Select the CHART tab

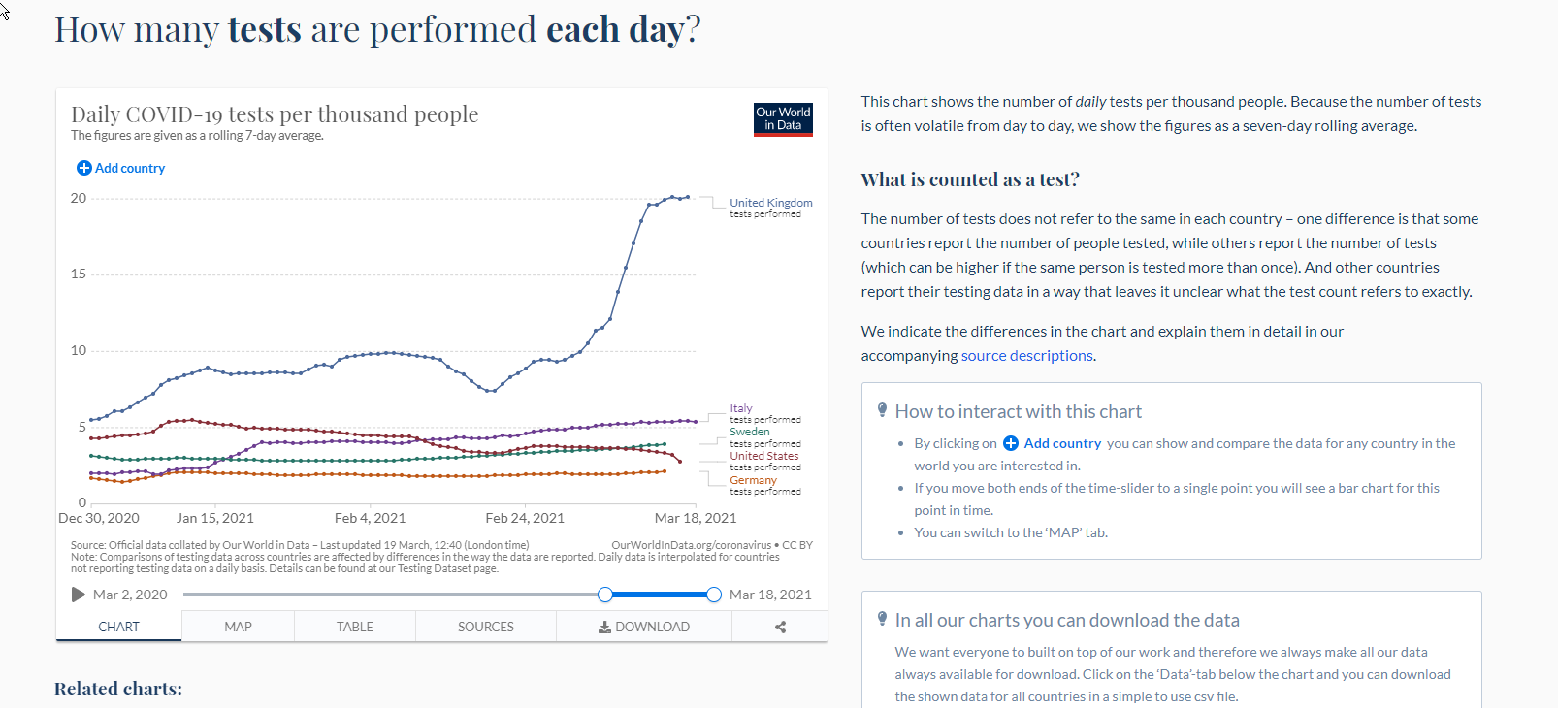coord(118,627)
